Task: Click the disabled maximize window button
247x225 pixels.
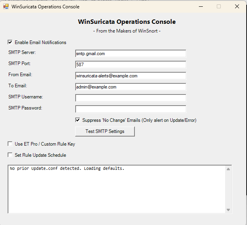Action: click(219, 6)
